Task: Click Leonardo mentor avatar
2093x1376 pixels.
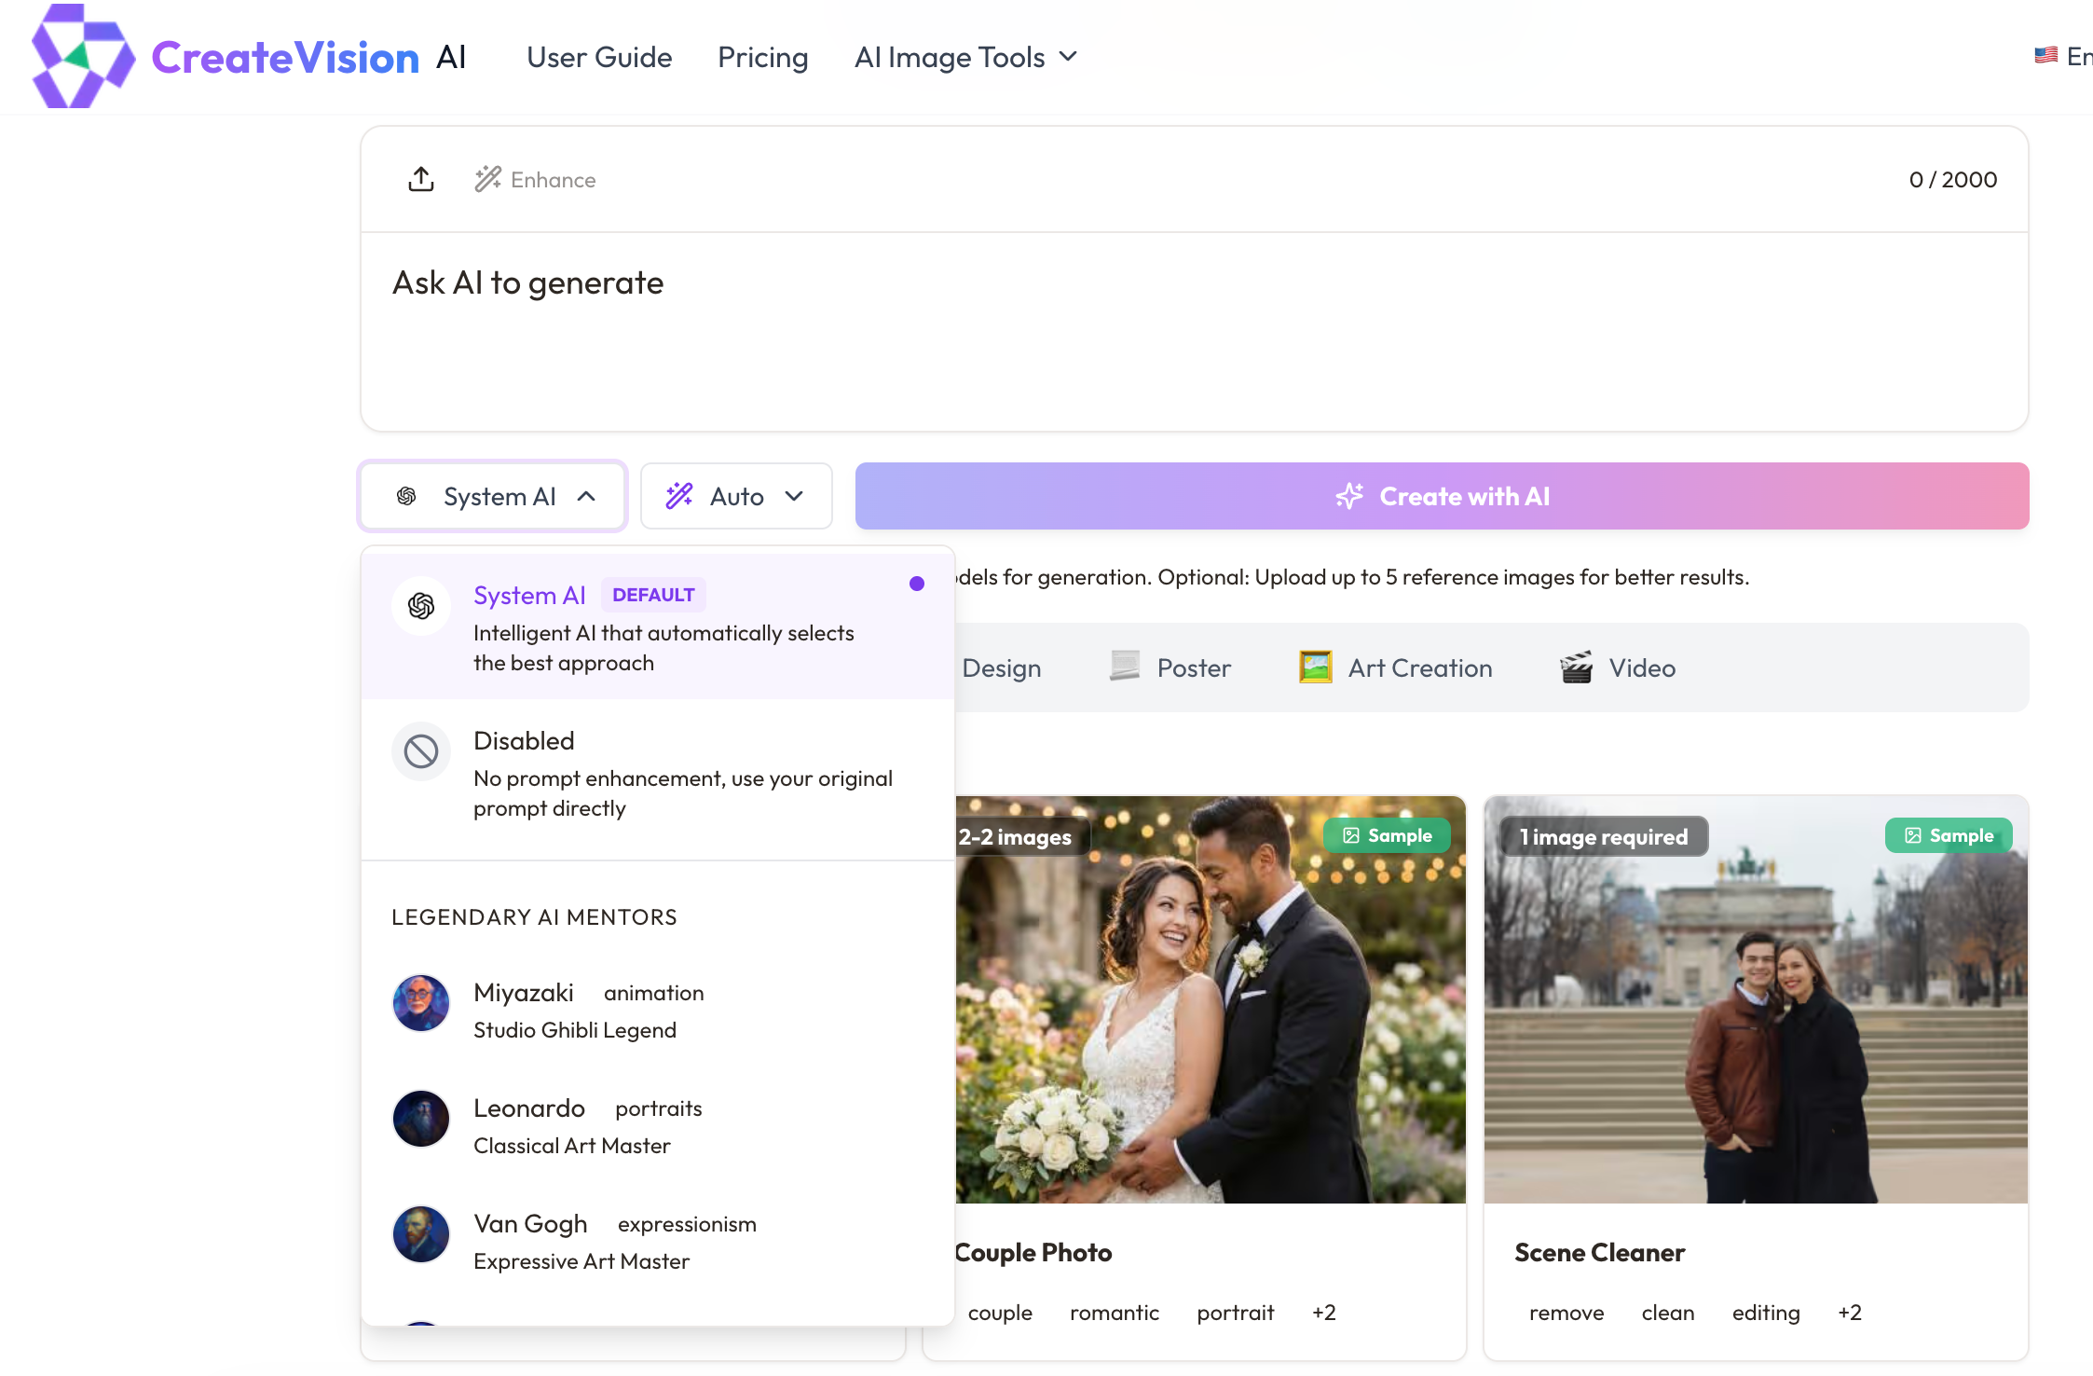Action: (x=421, y=1119)
